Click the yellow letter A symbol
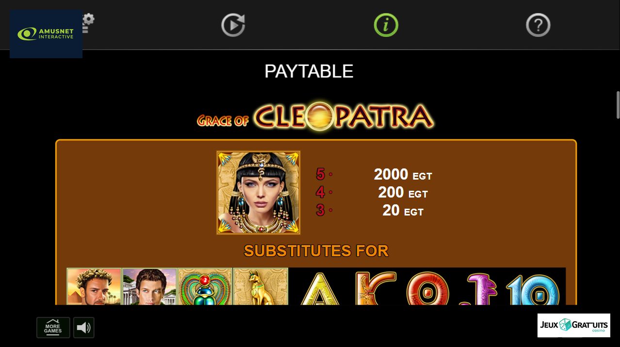 tap(319, 288)
